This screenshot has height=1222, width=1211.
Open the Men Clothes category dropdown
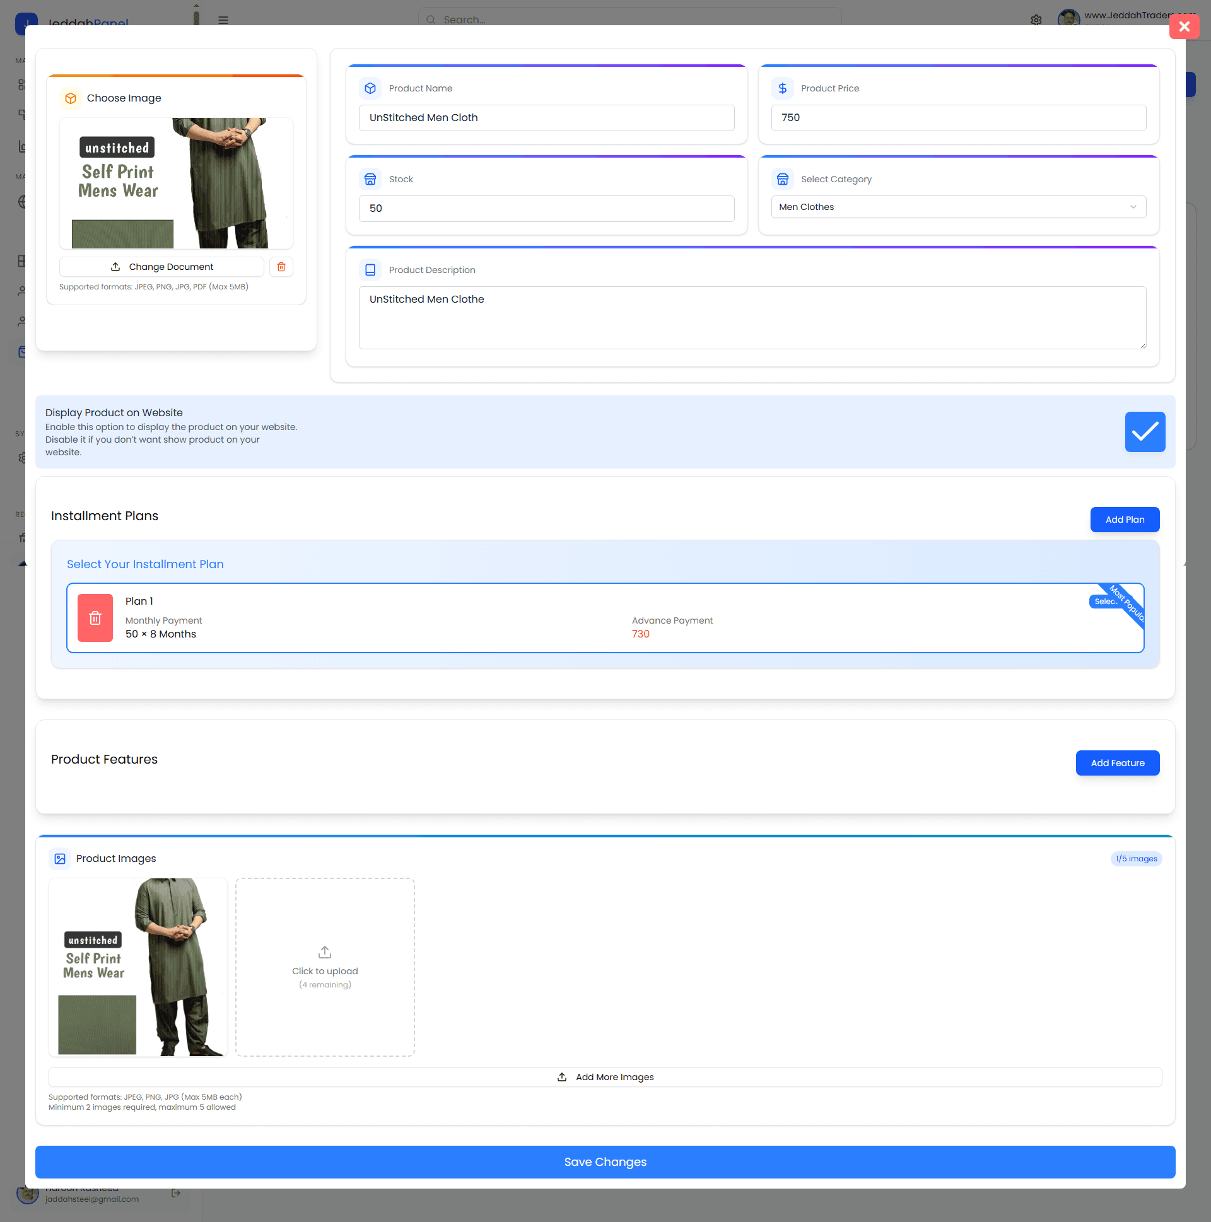[958, 207]
